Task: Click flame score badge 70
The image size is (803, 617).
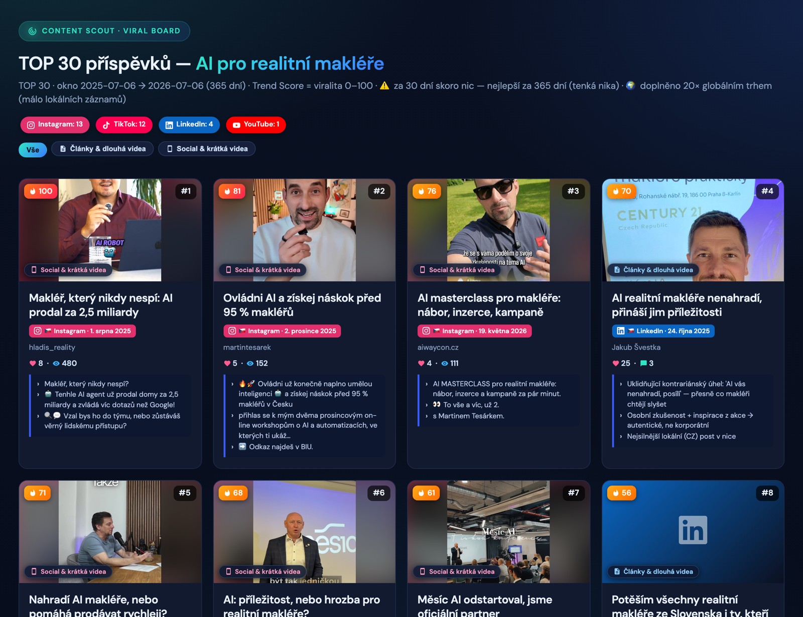Action: coord(621,191)
